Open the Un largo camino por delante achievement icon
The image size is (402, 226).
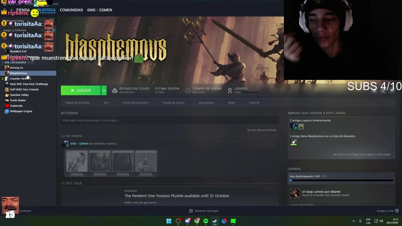(295, 193)
